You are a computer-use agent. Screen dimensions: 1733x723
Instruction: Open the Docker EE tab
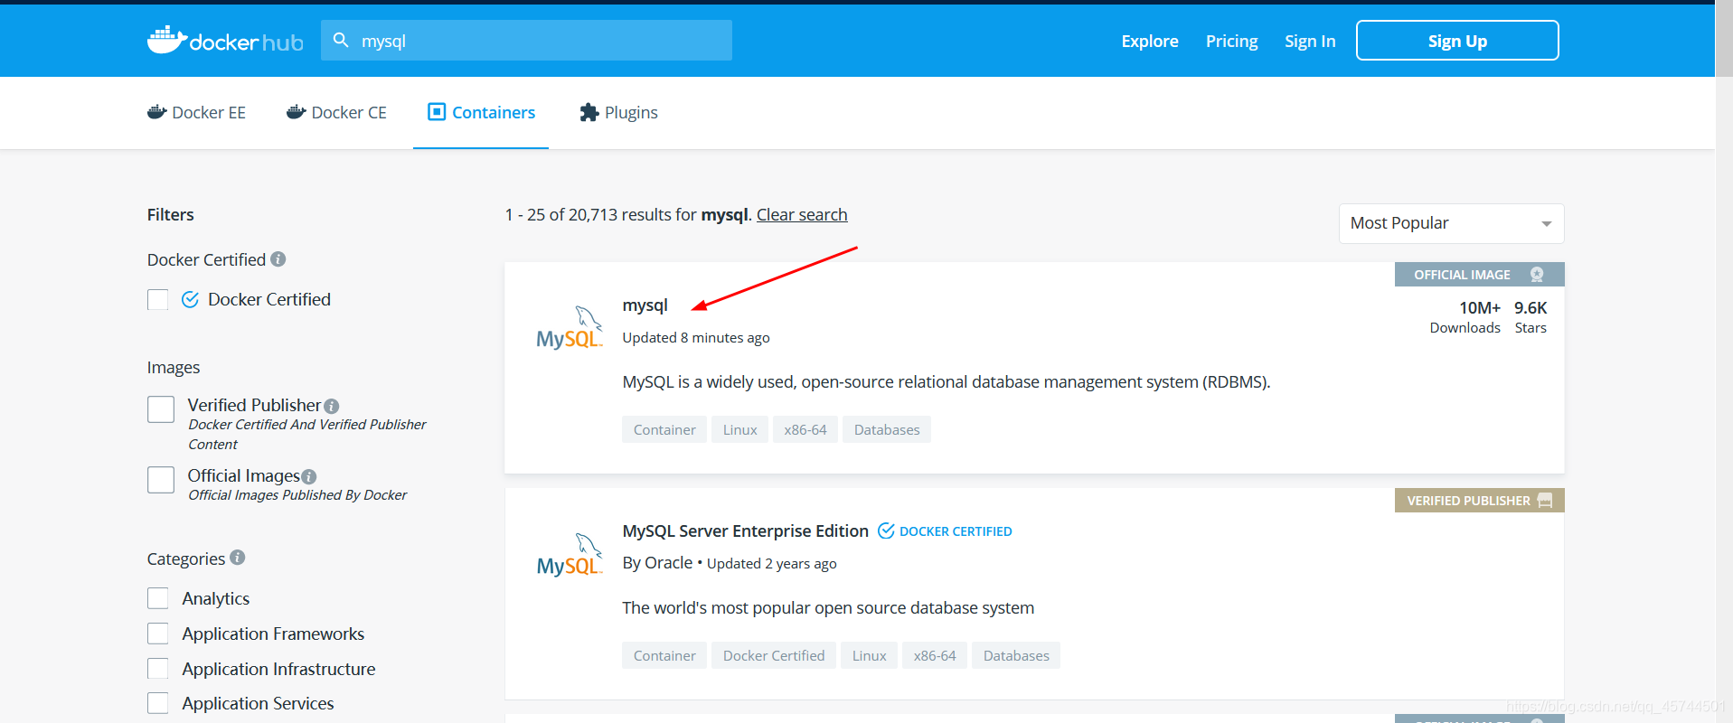196,112
